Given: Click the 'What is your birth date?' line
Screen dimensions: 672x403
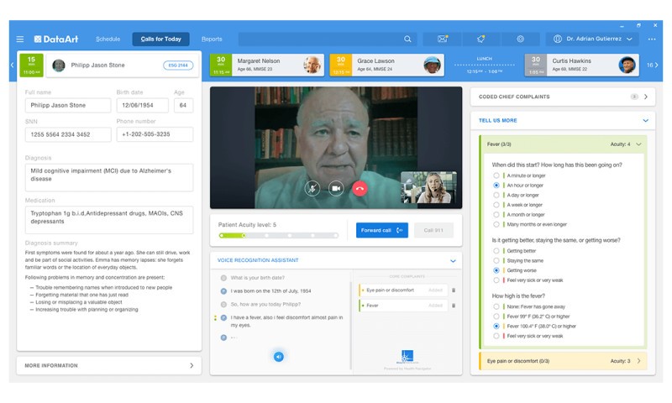Looking at the screenshot, I should 257,278.
